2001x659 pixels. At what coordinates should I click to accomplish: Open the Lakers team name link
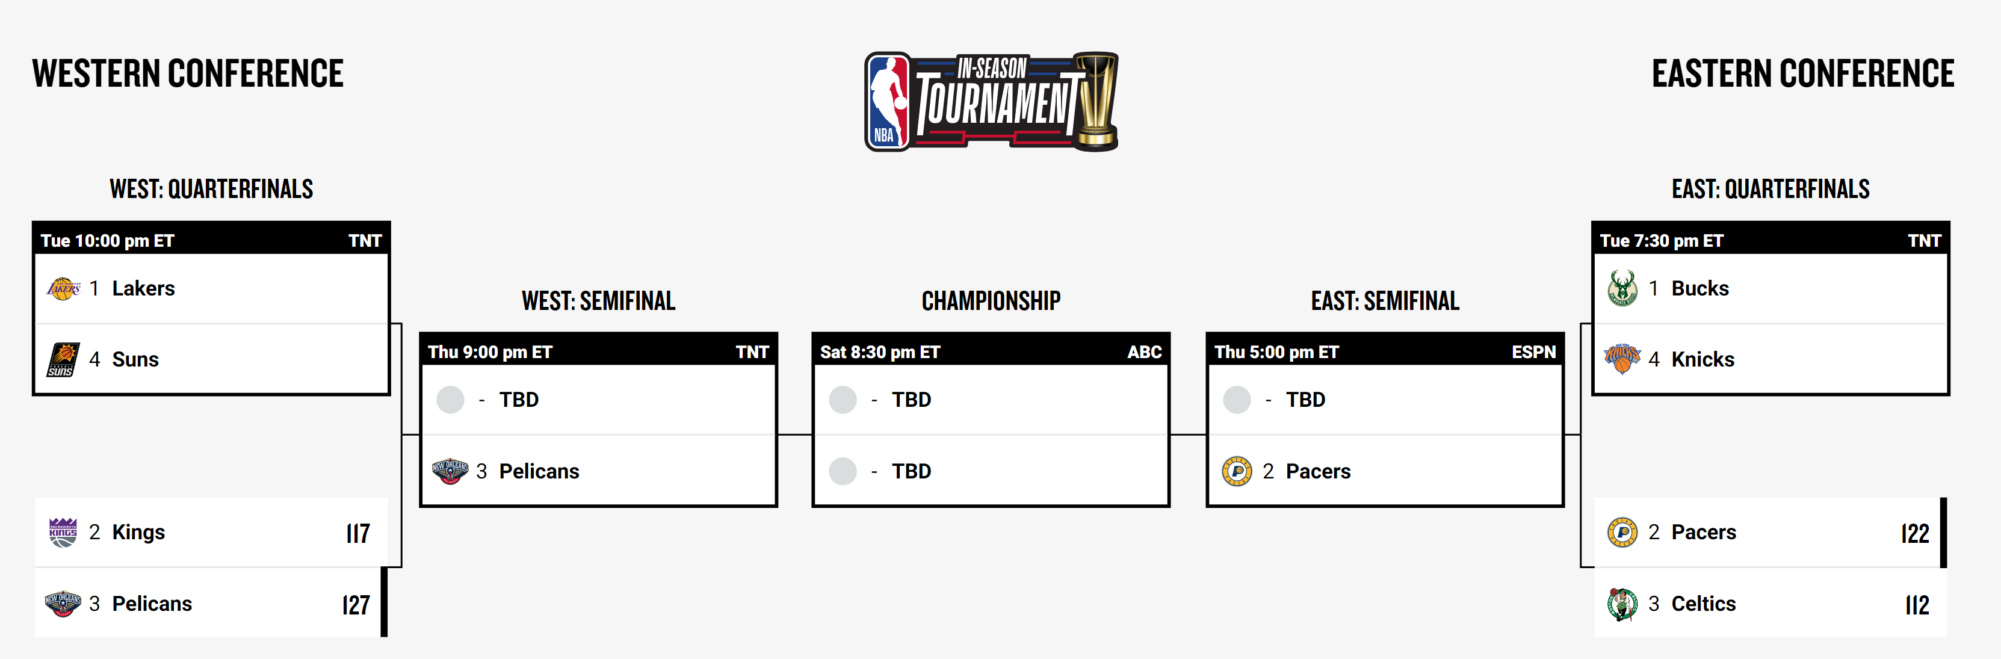point(144,288)
